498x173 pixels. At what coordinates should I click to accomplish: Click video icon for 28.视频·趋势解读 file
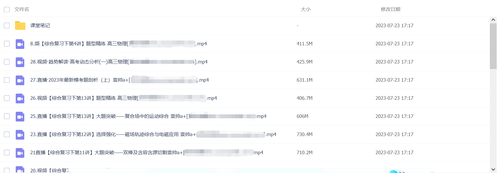coord(20,62)
